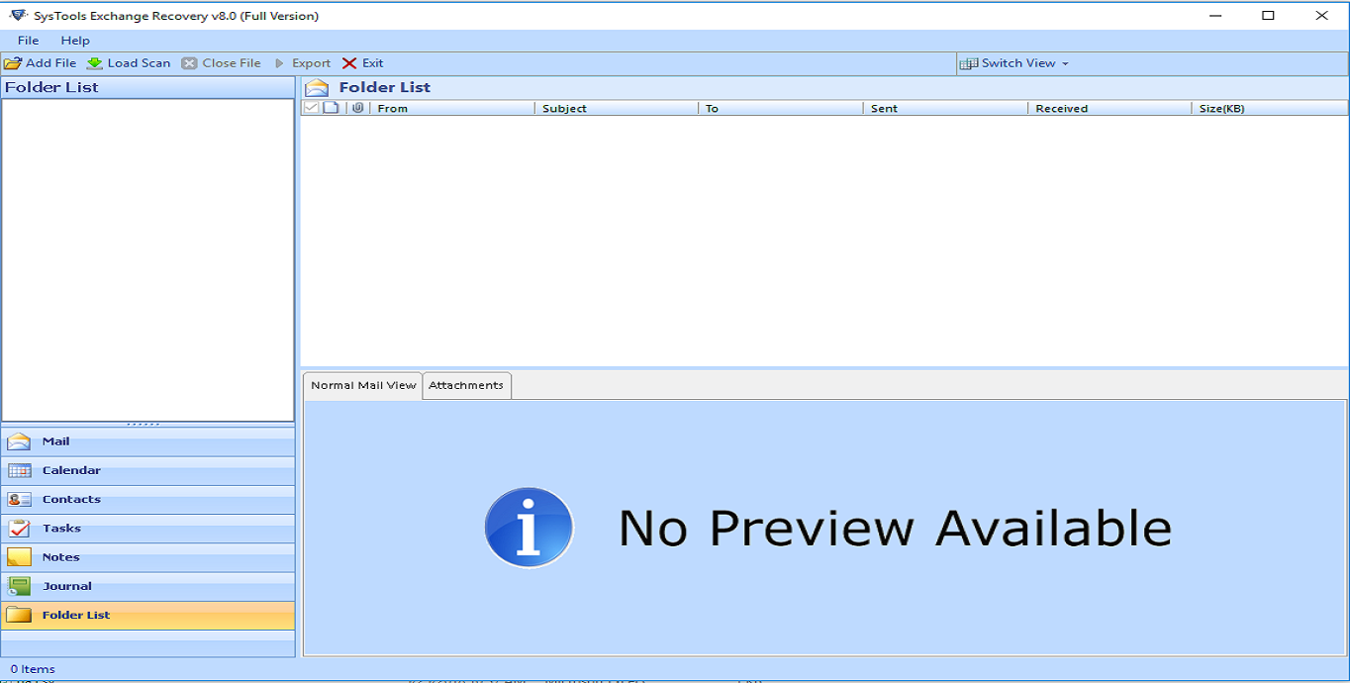Sort by the Subject column header
Viewport: 1350px width, 683px height.
(617, 108)
